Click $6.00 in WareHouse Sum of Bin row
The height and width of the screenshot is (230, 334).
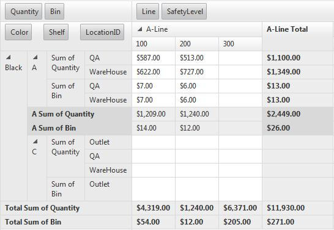click(197, 100)
